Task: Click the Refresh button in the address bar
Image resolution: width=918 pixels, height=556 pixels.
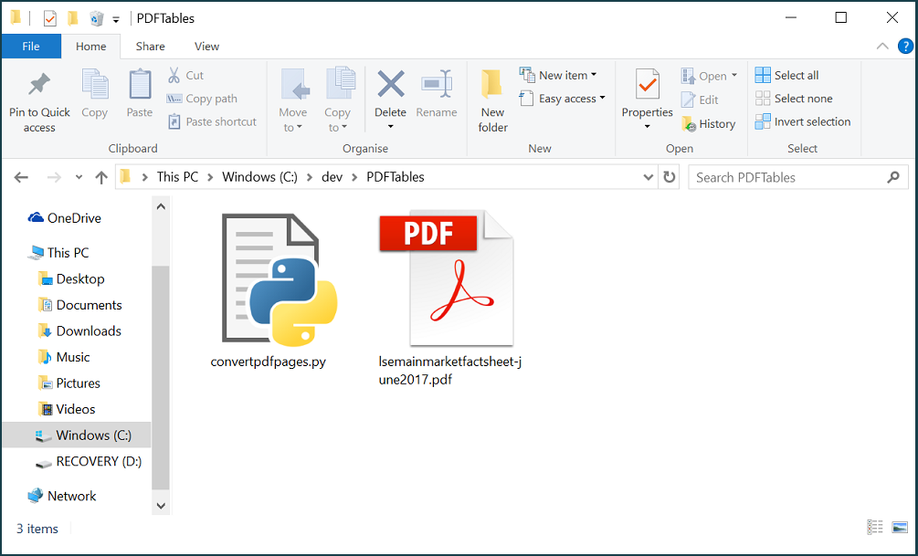Action: click(670, 176)
